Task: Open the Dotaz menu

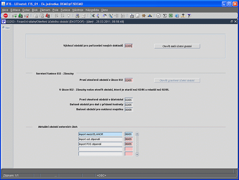Action: [26, 10]
